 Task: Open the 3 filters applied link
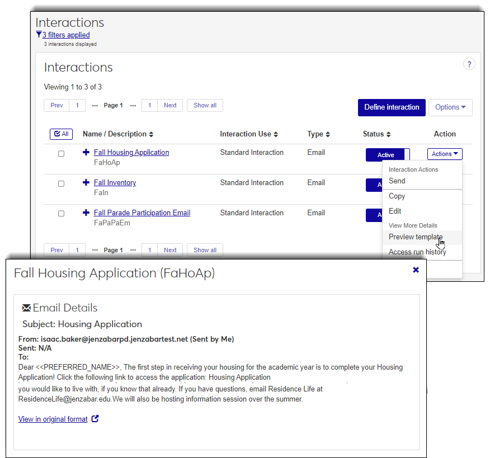66,35
